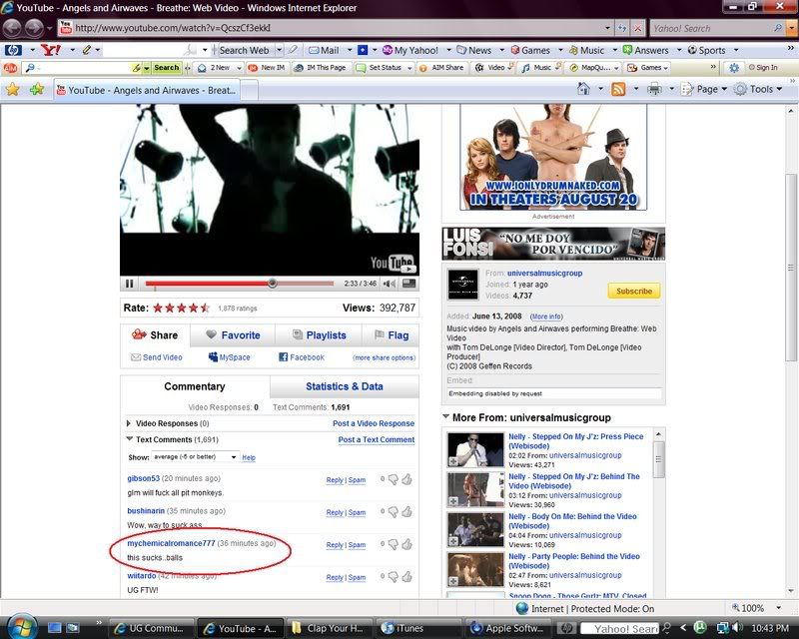Image resolution: width=799 pixels, height=639 pixels.
Task: Thumbs up bushinarin's comment
Action: click(x=406, y=511)
